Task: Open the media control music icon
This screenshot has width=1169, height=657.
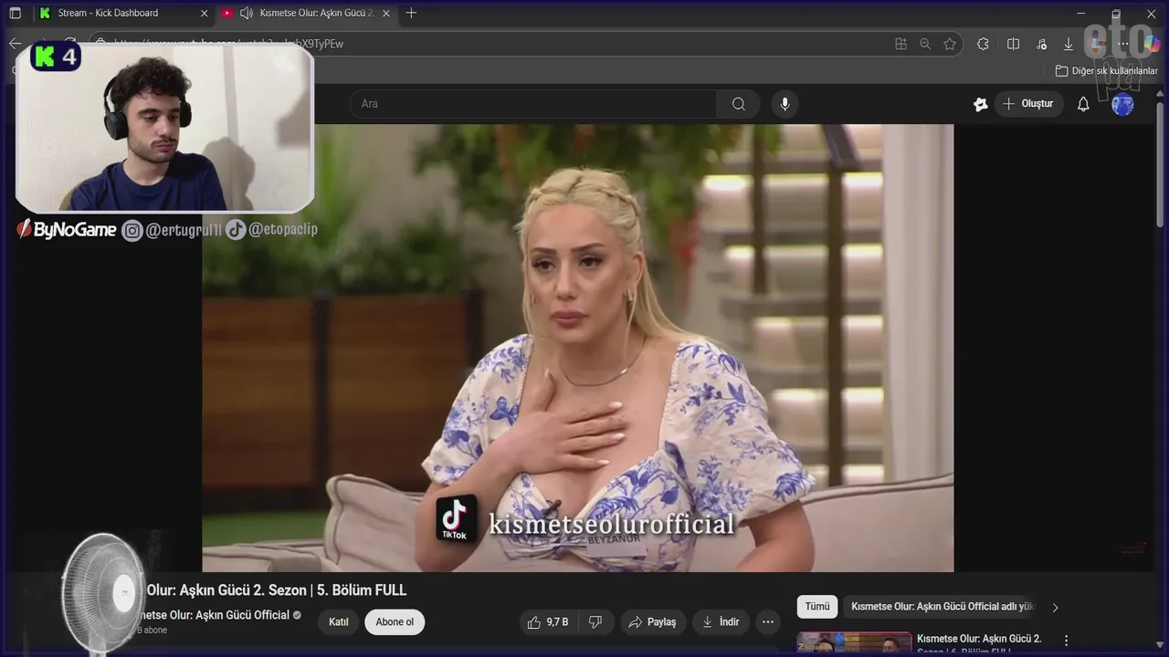Action: [1041, 43]
